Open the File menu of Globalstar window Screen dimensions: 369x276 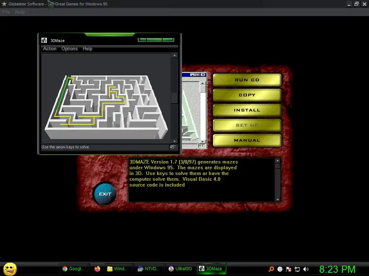pyautogui.click(x=6, y=12)
